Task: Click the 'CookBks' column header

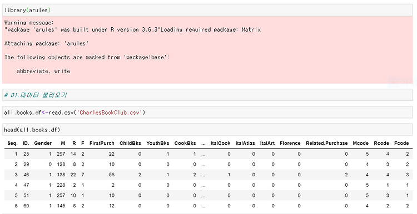Action: [x=185, y=143]
